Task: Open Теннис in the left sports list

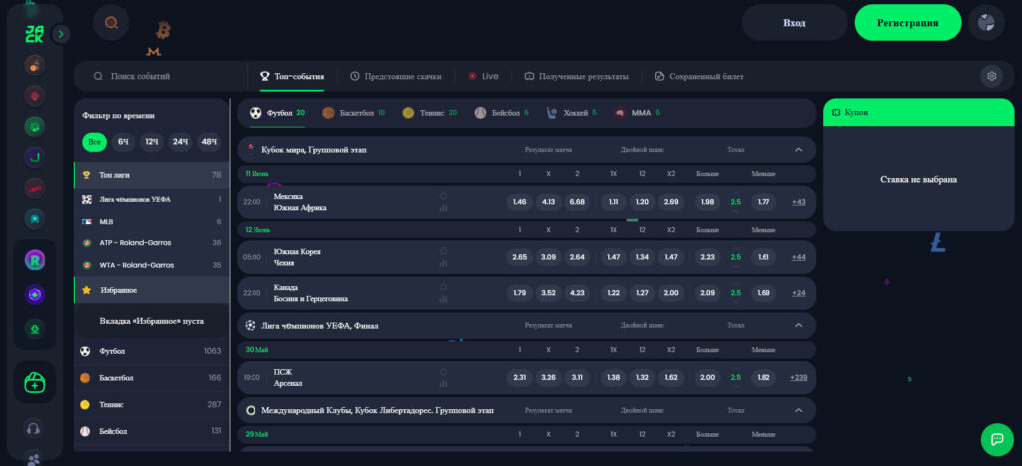Action: tap(152, 405)
